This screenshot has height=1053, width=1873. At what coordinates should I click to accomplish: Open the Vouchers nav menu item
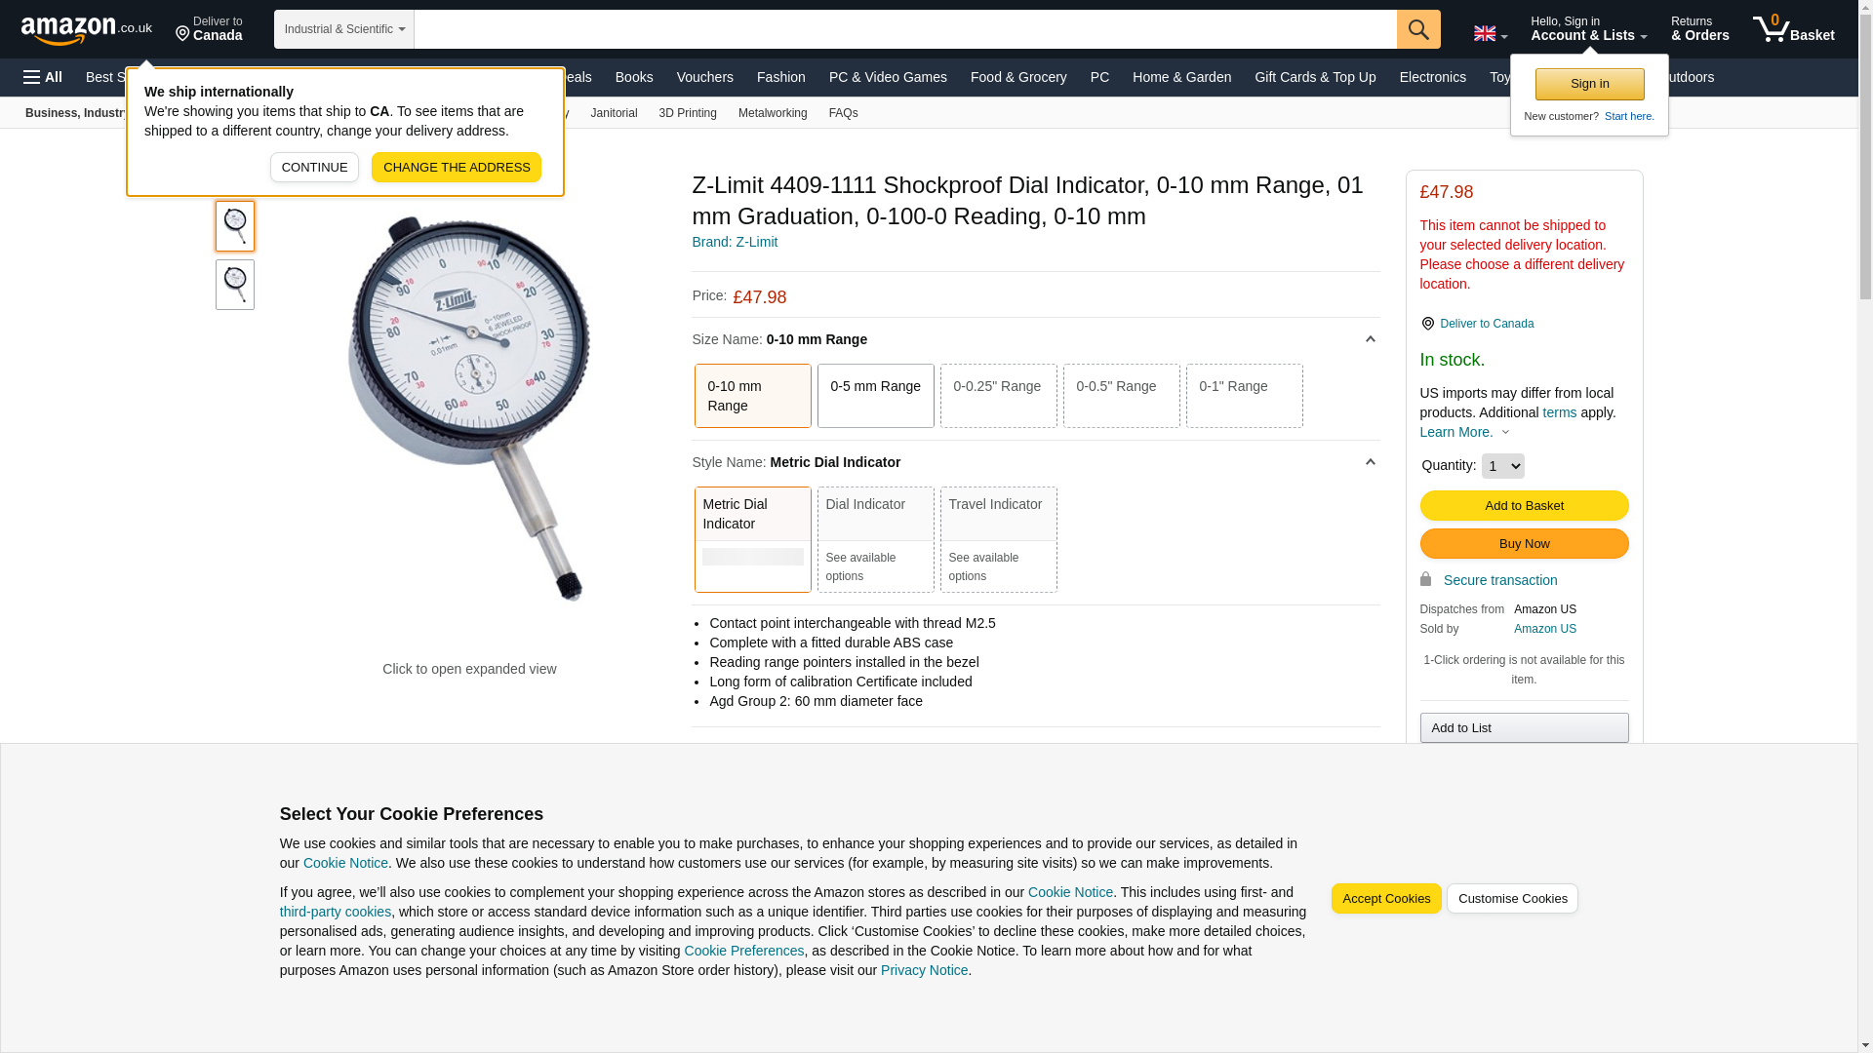click(x=704, y=77)
